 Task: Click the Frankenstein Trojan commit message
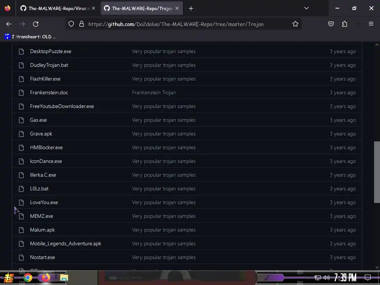click(x=154, y=92)
